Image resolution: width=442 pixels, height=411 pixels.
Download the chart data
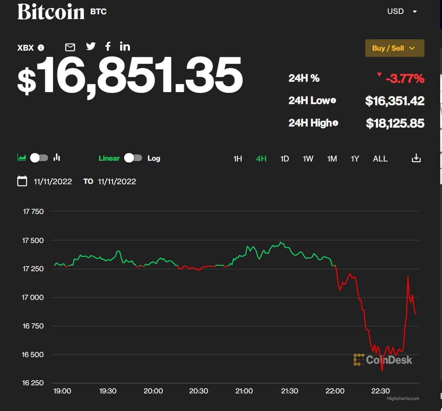pos(416,158)
